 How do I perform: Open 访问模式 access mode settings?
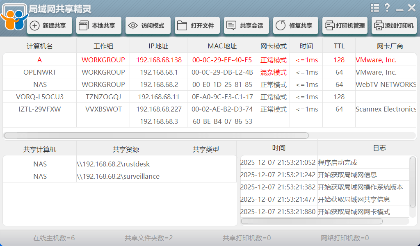coord(147,25)
